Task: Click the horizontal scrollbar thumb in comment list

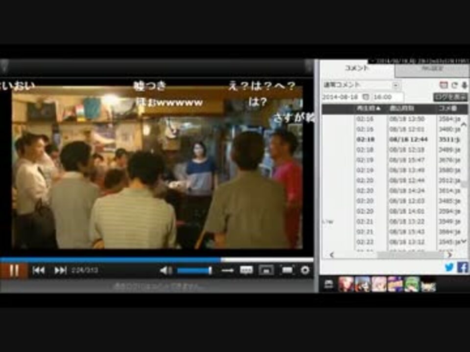Action: pyautogui.click(x=410, y=255)
